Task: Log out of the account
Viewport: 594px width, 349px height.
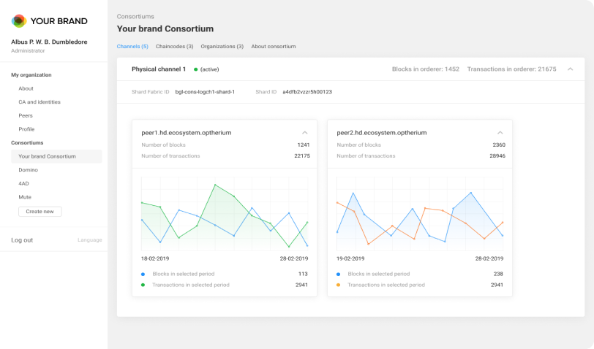Action: (x=22, y=240)
